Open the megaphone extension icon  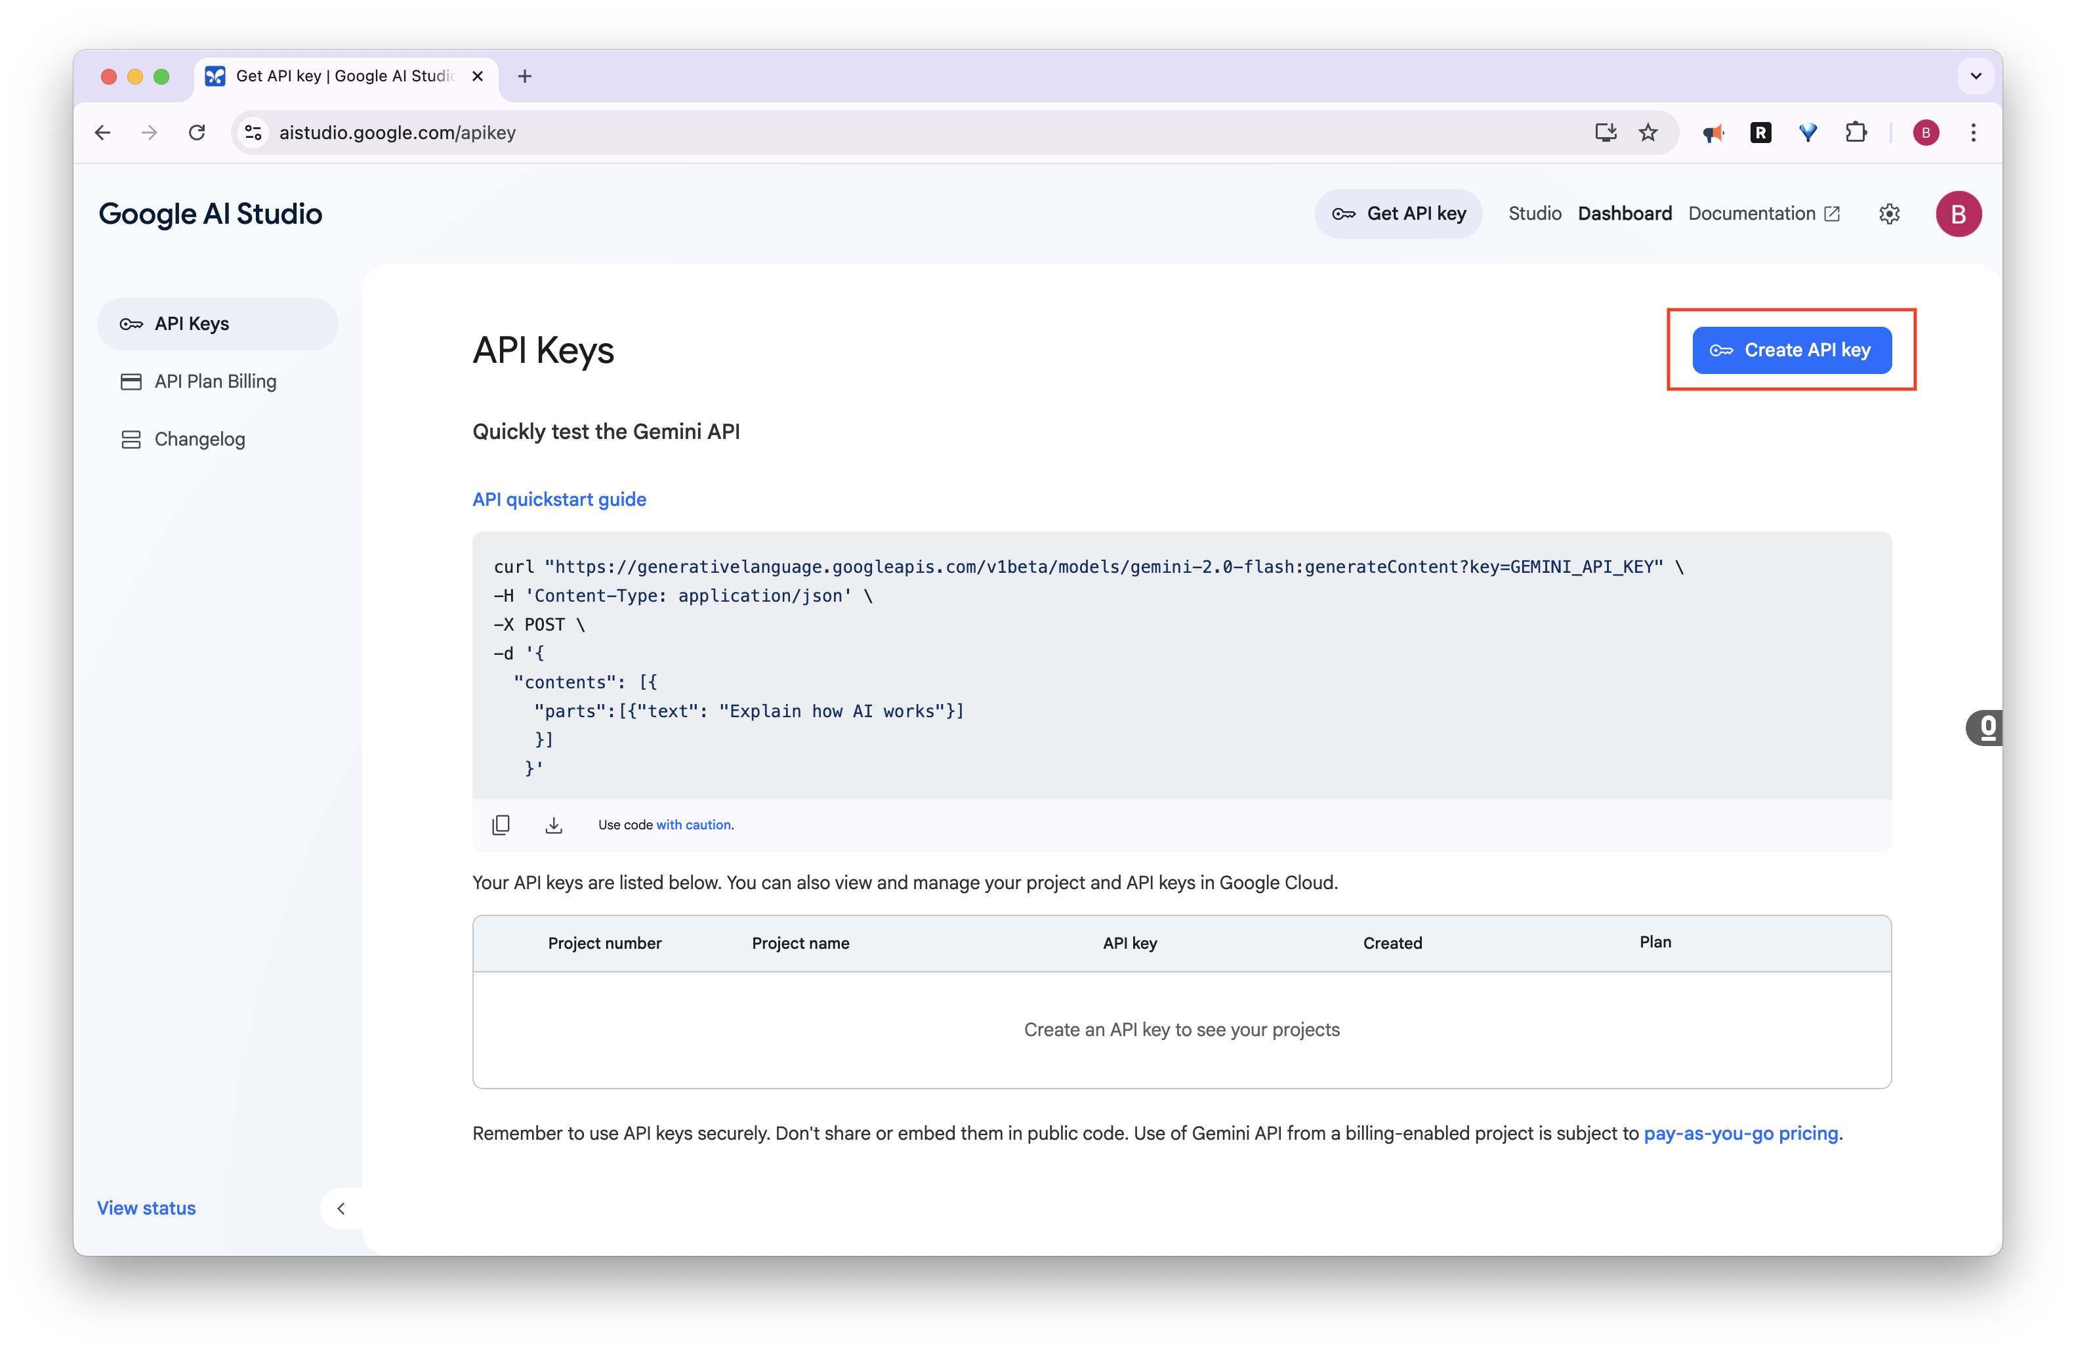[1713, 133]
